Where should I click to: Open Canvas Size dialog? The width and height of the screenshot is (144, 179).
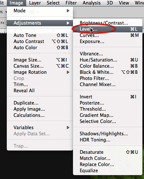coord(40,66)
